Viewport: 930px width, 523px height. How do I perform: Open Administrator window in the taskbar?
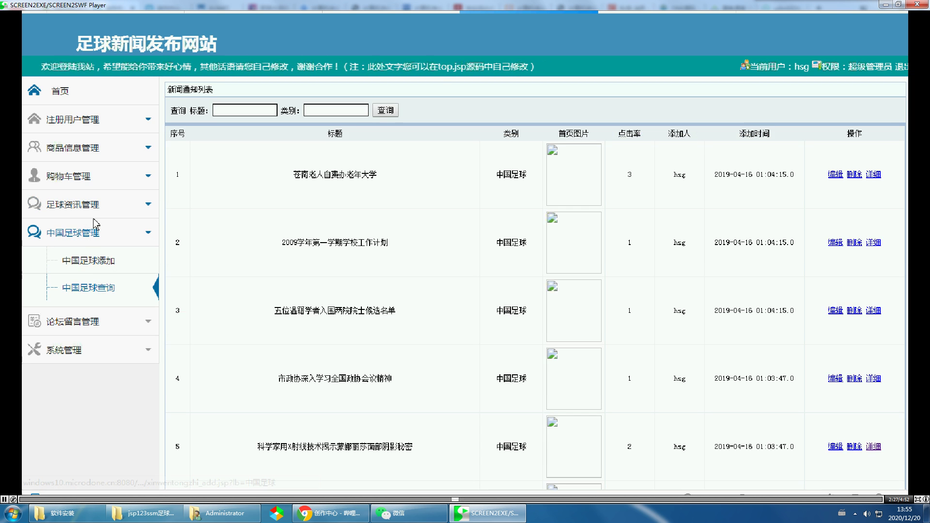222,513
